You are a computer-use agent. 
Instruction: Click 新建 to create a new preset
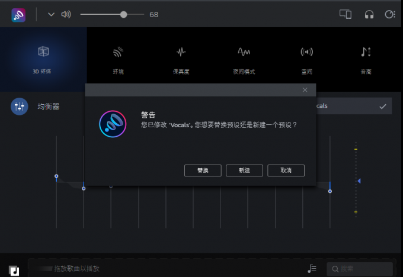pos(244,170)
